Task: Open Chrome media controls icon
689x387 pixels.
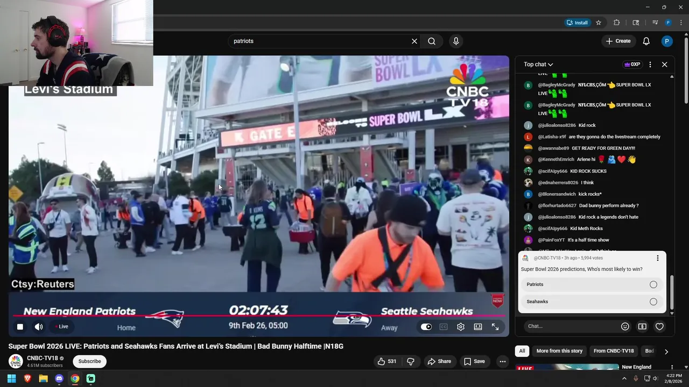Action: [x=655, y=23]
